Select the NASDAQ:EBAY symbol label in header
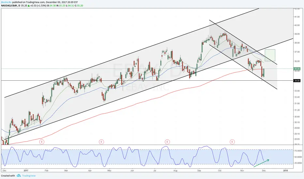The width and height of the screenshot is (304, 179). pyautogui.click(x=9, y=6)
